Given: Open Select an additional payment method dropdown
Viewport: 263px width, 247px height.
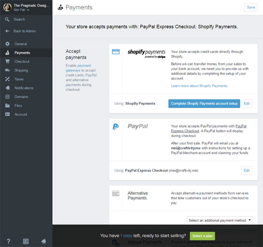Looking at the screenshot, I should 220,220.
